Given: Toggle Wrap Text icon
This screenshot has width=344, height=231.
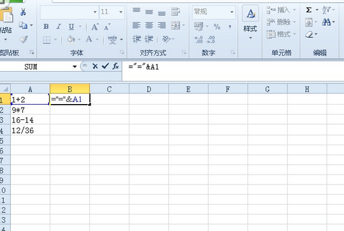Looking at the screenshot, I should [175, 11].
